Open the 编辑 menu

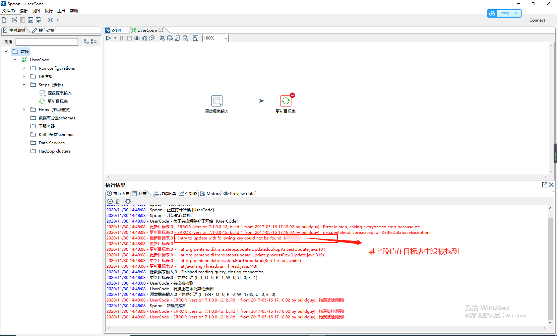[24, 11]
